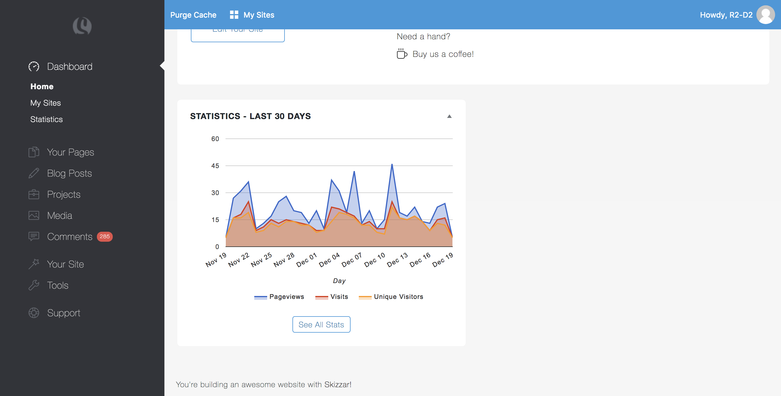
Task: Switch to Statistics in the sidebar
Action: (46, 119)
